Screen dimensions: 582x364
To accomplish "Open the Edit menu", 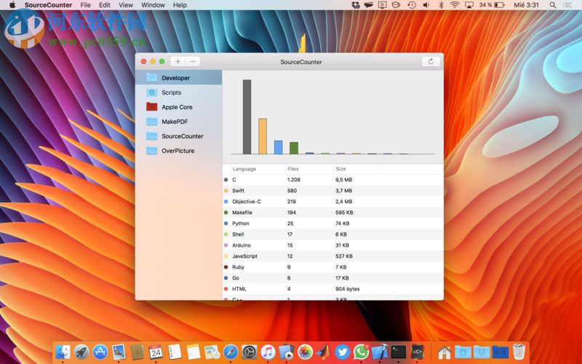I will 105,5.
